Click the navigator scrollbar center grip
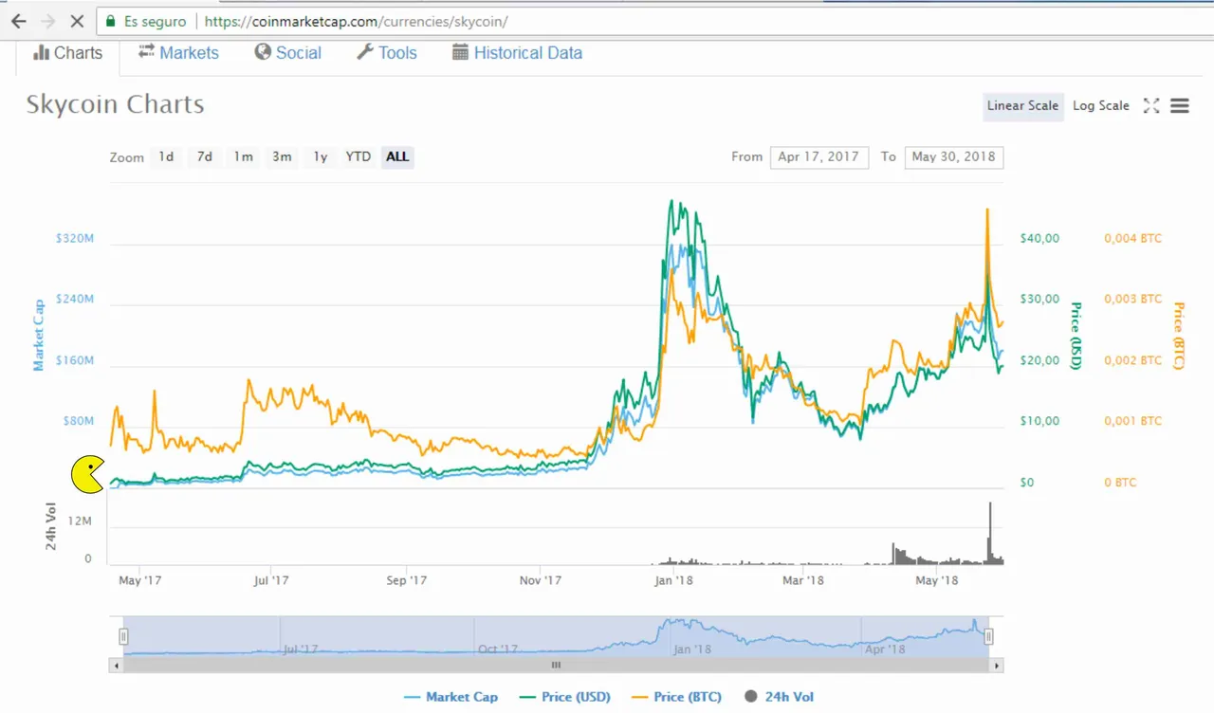Image resolution: width=1214 pixels, height=713 pixels. (x=556, y=666)
